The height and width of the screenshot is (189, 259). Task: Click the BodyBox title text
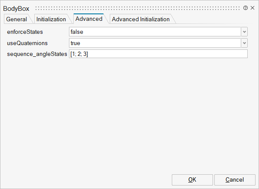pos(16,9)
